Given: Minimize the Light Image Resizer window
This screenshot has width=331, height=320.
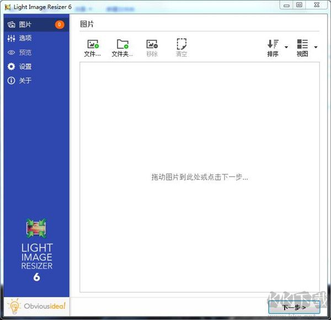Looking at the screenshot, I should (x=286, y=6).
